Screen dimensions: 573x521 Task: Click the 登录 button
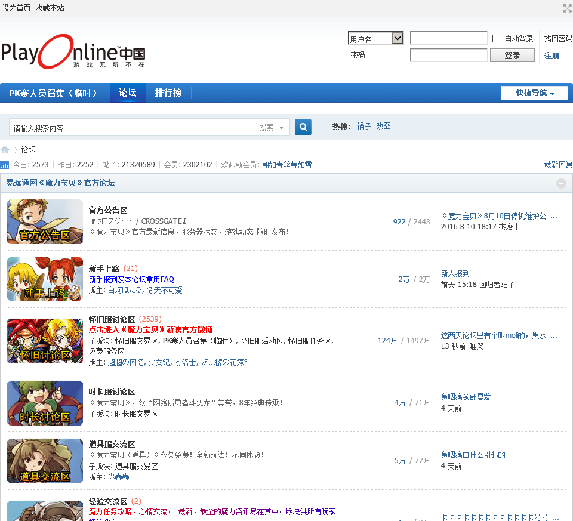[512, 56]
